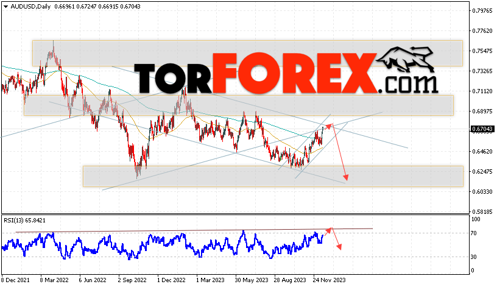Screen dimensions: 497x287
Task: Click the 24 Nov 2023 date marker
Action: point(329,280)
